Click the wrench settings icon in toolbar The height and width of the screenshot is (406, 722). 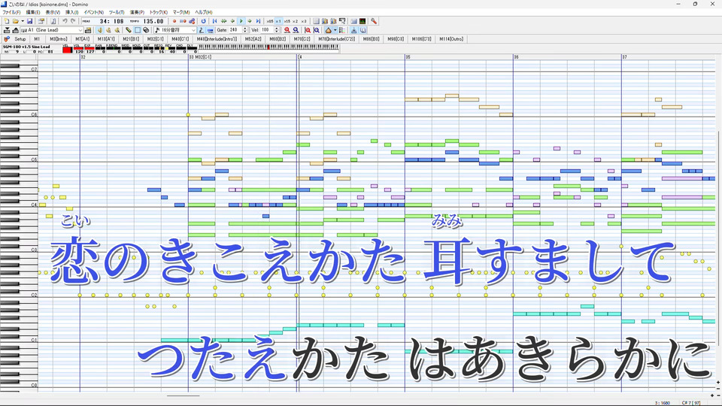374,21
